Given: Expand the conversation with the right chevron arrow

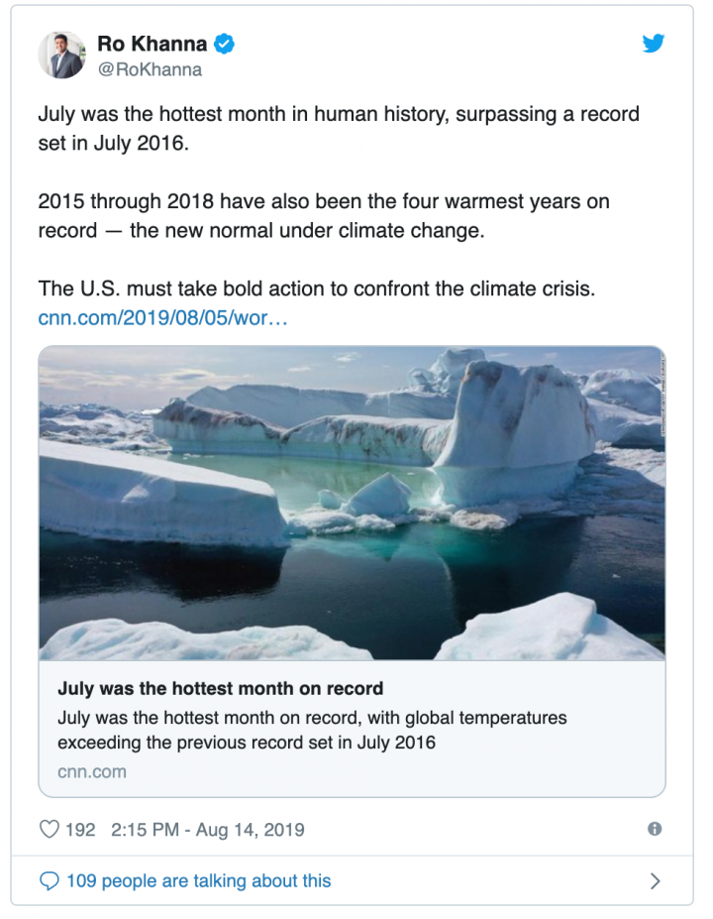Looking at the screenshot, I should click(654, 880).
